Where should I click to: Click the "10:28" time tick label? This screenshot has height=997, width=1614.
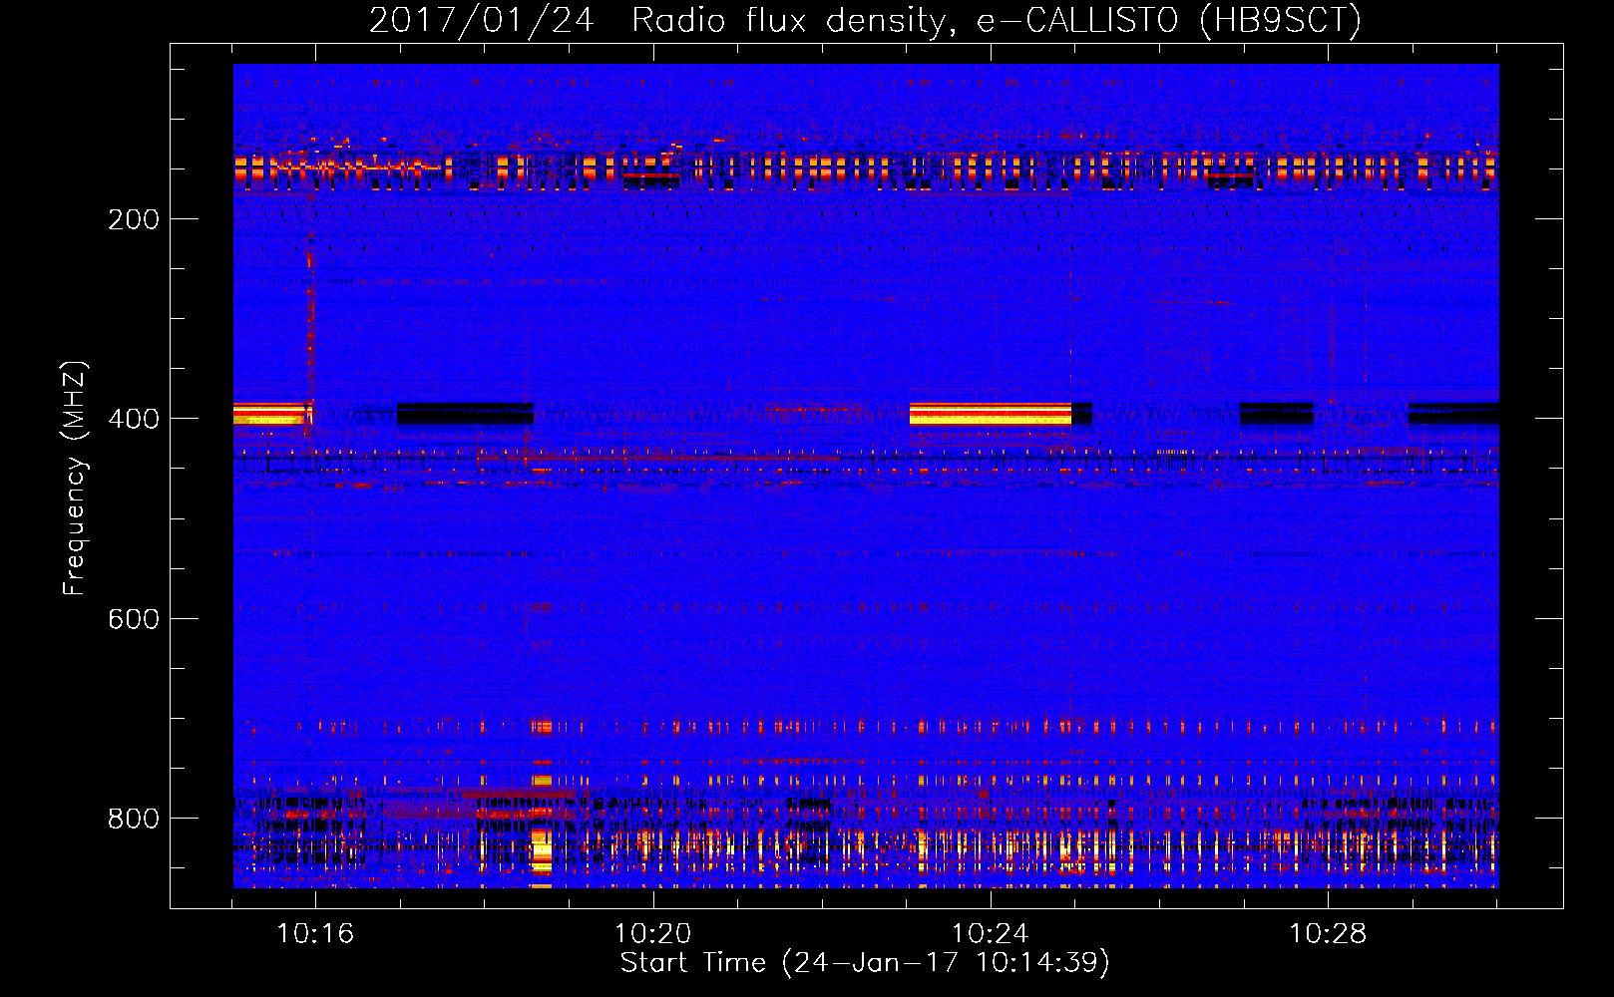[1328, 933]
